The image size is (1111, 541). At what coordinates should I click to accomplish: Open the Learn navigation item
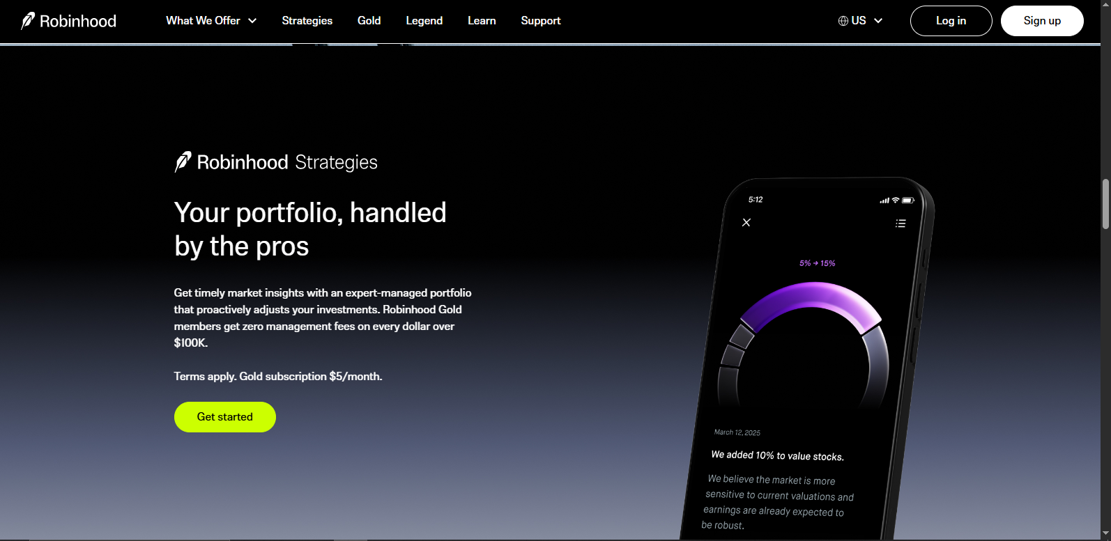click(x=482, y=21)
